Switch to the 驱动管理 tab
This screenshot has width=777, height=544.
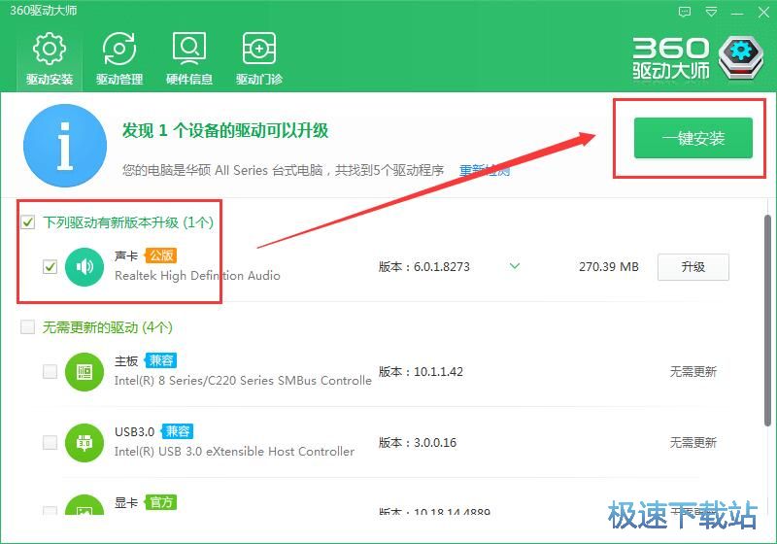point(119,59)
